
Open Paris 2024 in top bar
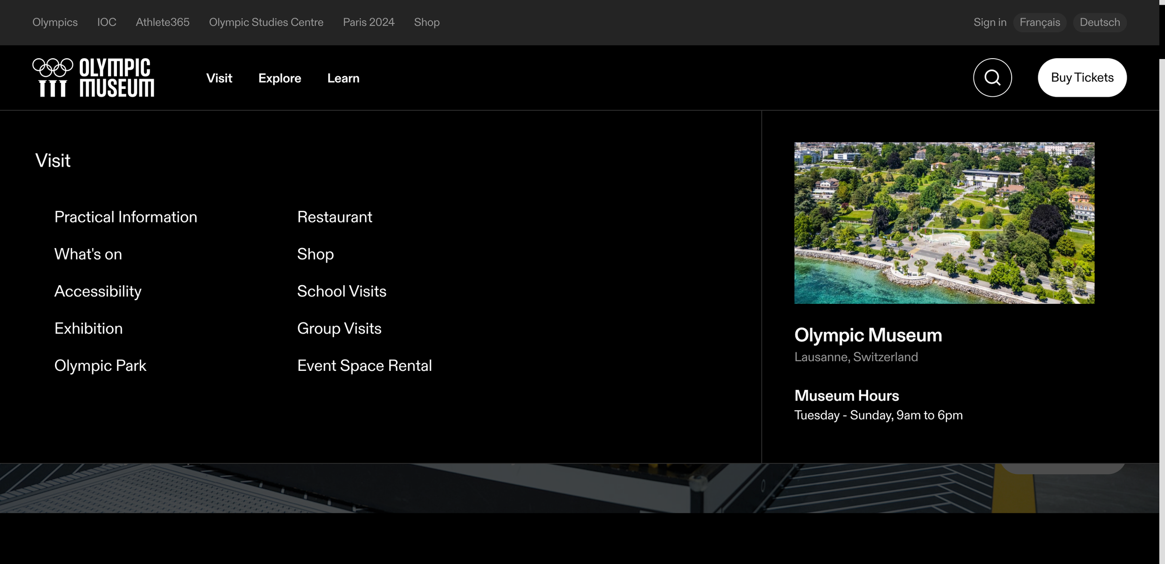pyautogui.click(x=368, y=22)
